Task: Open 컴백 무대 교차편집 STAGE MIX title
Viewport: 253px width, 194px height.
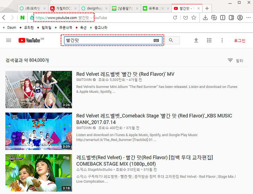Action: click(x=144, y=161)
